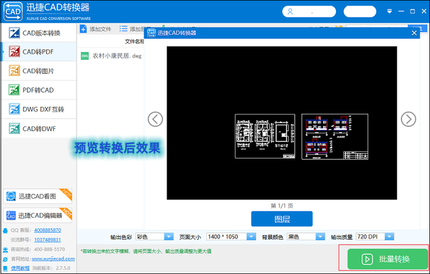Switch to the CAD转PDF tab

39,52
